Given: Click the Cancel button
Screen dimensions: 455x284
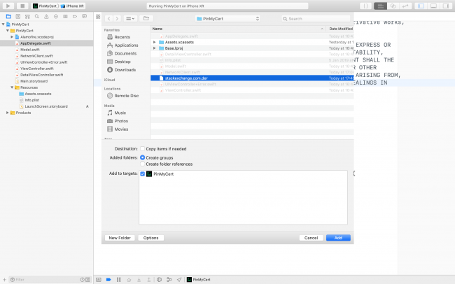Looking at the screenshot, I should point(311,238).
